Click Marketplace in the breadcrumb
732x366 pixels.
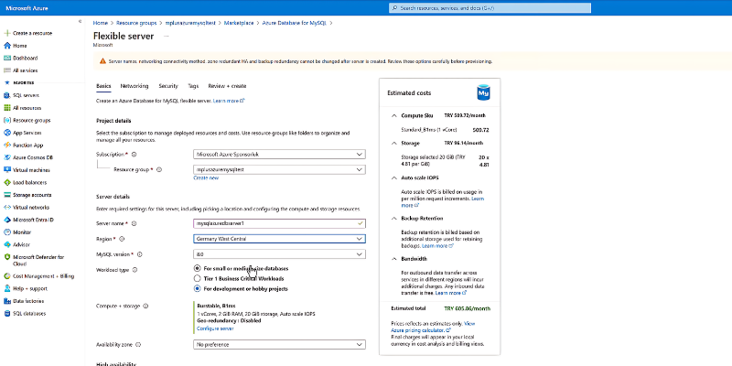pos(239,23)
